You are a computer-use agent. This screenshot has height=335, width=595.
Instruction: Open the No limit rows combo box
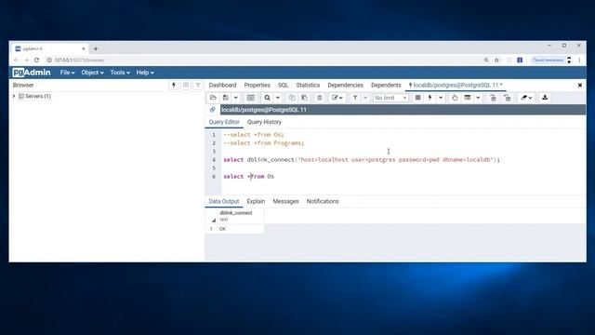pos(390,98)
